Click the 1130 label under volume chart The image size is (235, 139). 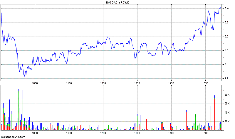pyautogui.click(x=69, y=133)
